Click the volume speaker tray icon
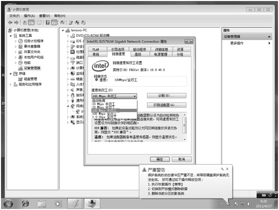 [x=249, y=204]
